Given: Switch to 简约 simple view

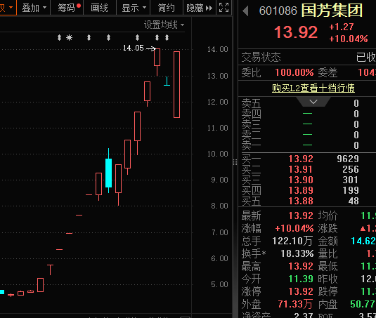Looking at the screenshot, I should (x=166, y=8).
